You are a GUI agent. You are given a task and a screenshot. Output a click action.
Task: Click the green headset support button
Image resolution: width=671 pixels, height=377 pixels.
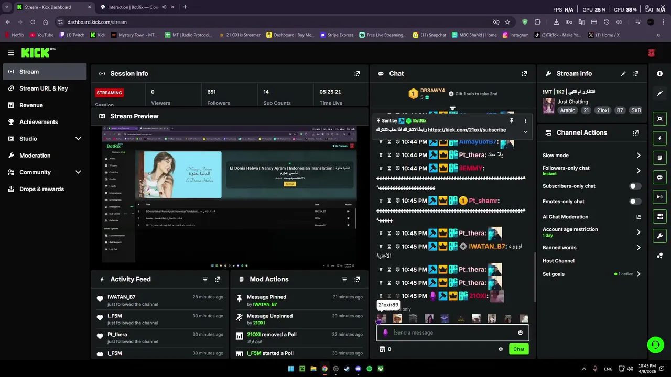[655, 345]
